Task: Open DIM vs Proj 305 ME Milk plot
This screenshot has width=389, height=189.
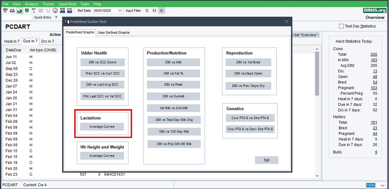Action: [174, 144]
